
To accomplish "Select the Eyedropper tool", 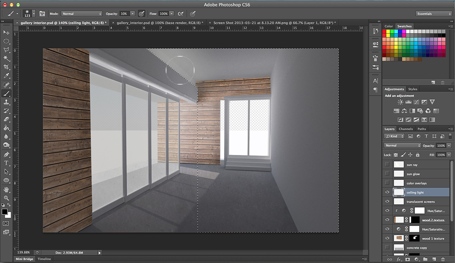I will coord(6,76).
